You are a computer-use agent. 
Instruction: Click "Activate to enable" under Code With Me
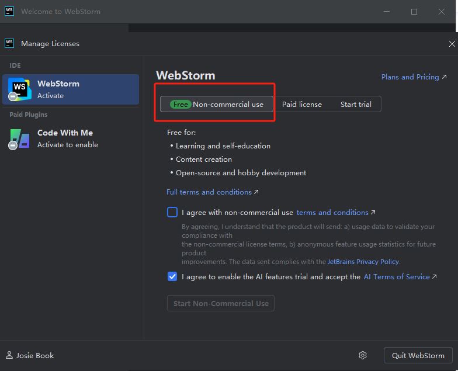[68, 145]
